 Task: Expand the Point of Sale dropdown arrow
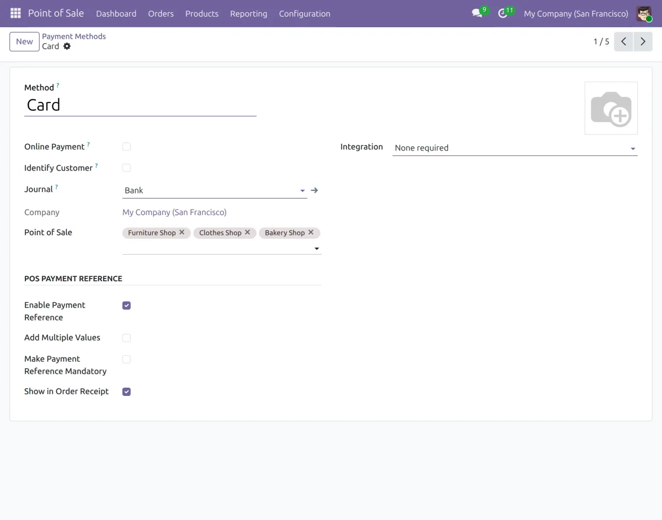pos(317,249)
